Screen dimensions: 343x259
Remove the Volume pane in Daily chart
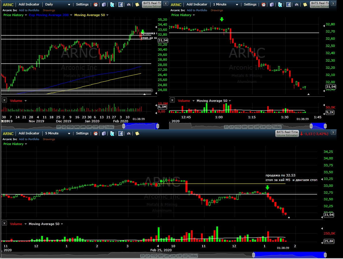click(x=4, y=100)
